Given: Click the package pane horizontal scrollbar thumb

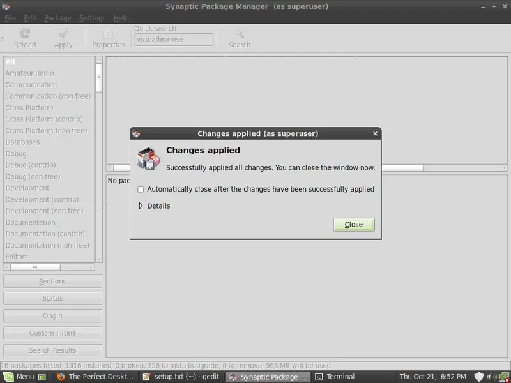Looking at the screenshot, I should coord(268,168).
